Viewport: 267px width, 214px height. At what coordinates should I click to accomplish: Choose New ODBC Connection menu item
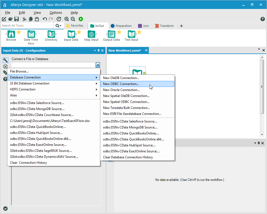click(x=137, y=84)
